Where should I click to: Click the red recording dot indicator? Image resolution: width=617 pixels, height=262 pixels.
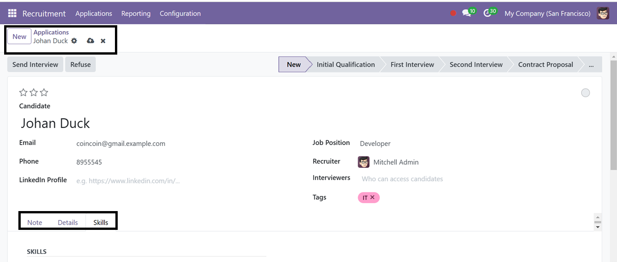pyautogui.click(x=453, y=13)
